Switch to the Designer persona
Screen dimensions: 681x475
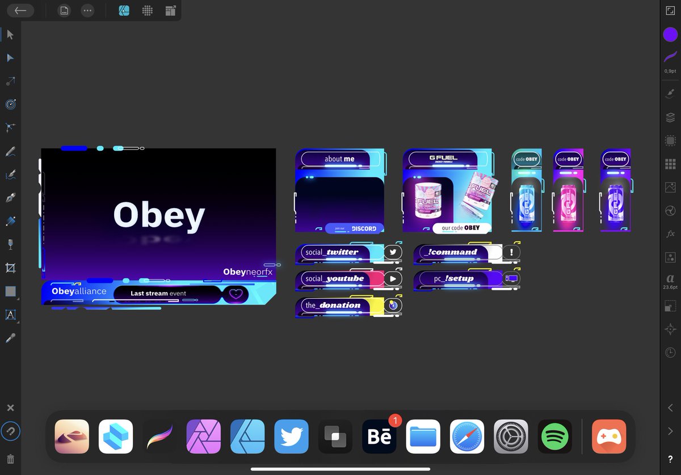point(124,10)
